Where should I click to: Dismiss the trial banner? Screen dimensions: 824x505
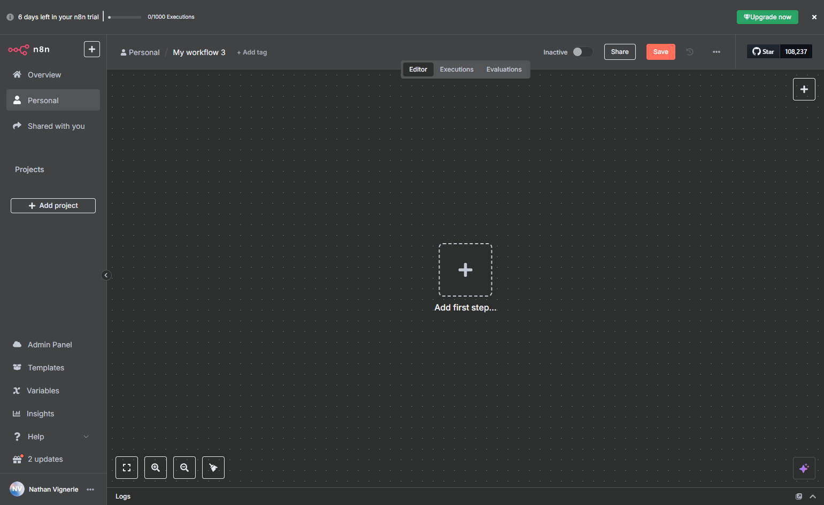coord(814,17)
